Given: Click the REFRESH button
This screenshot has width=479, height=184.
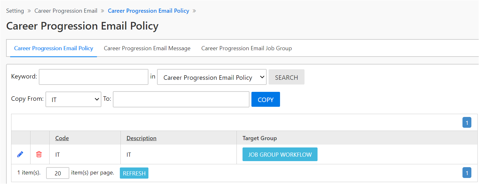Looking at the screenshot, I should [134, 173].
